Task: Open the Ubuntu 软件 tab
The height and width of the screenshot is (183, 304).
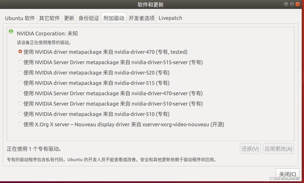Action: (20, 18)
